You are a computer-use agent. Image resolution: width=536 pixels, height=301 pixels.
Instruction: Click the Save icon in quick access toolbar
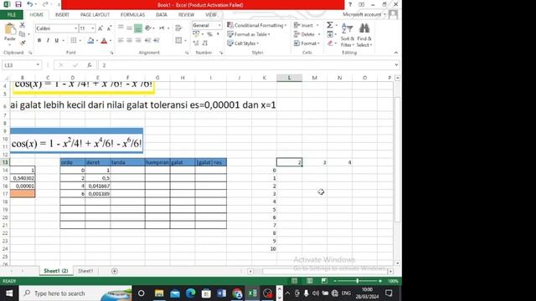18,4
